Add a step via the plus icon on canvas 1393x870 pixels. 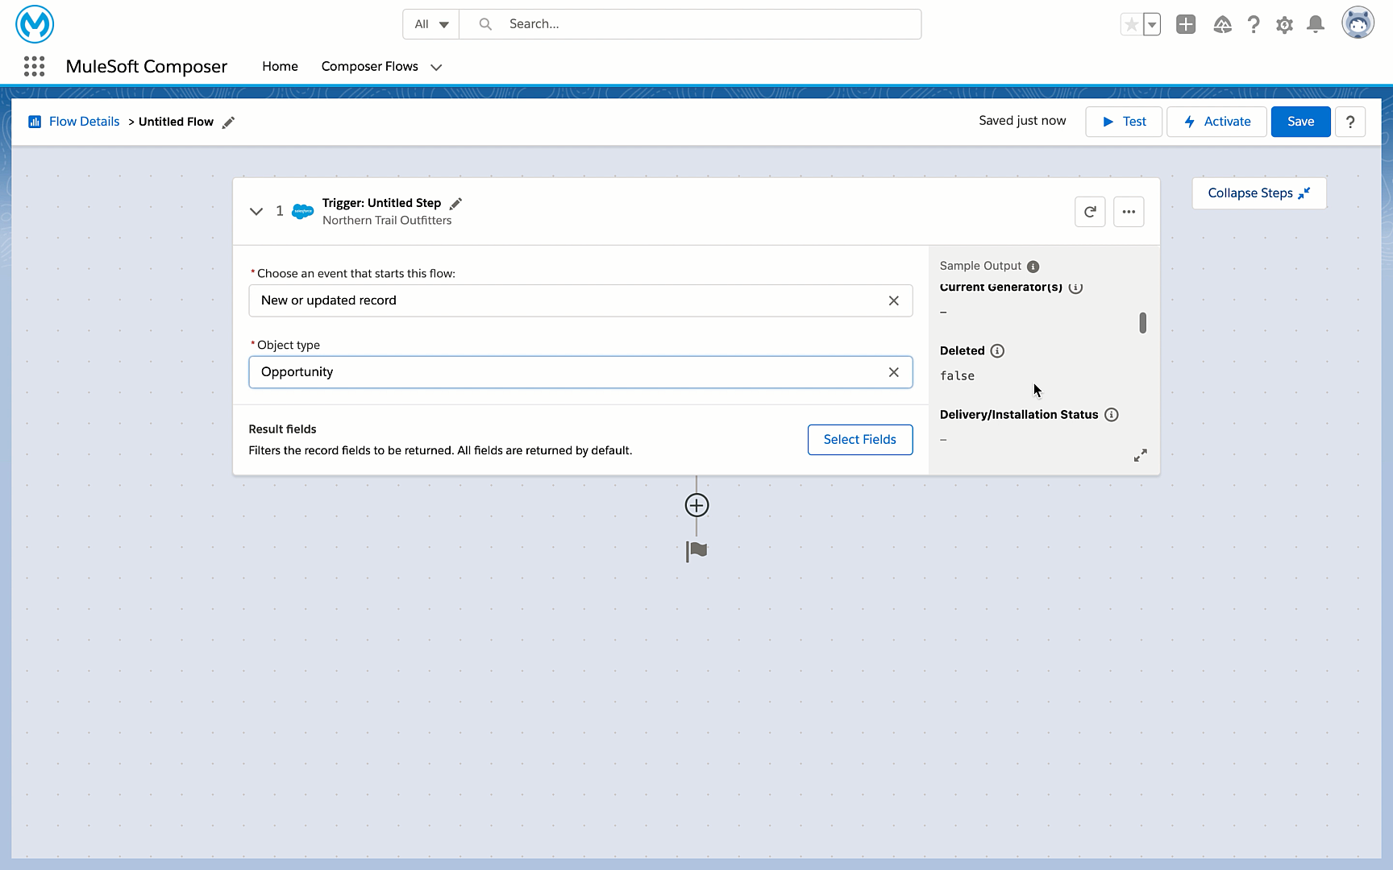click(x=696, y=505)
